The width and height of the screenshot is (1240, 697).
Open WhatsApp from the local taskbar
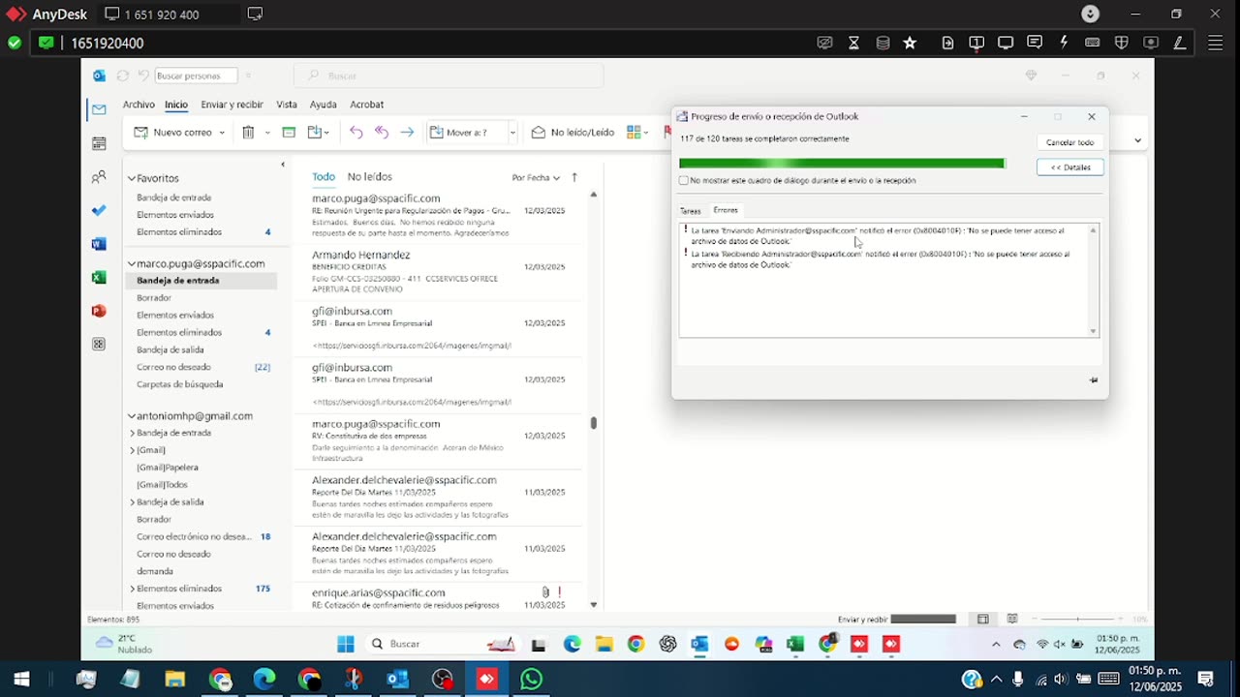pyautogui.click(x=531, y=680)
